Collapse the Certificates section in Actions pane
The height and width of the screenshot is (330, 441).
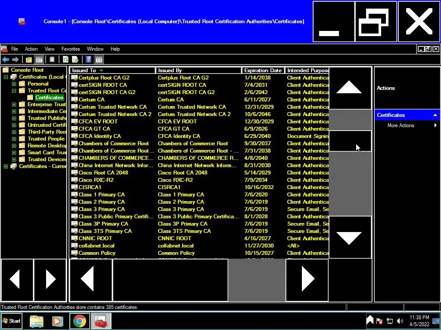tap(435, 115)
